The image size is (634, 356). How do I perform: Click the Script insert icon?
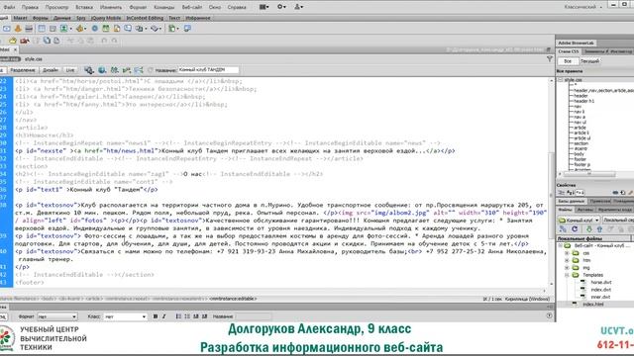[x=156, y=29]
